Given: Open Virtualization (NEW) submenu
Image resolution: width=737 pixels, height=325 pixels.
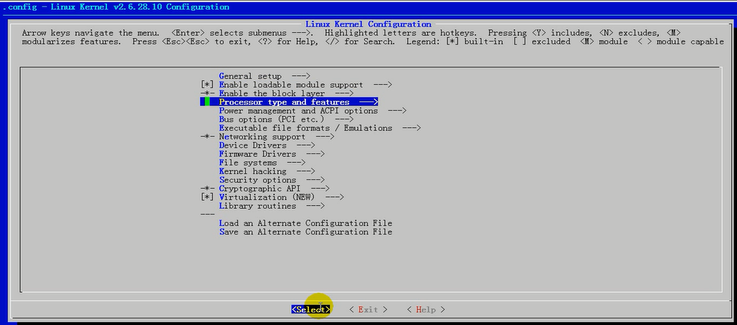Looking at the screenshot, I should pyautogui.click(x=282, y=197).
